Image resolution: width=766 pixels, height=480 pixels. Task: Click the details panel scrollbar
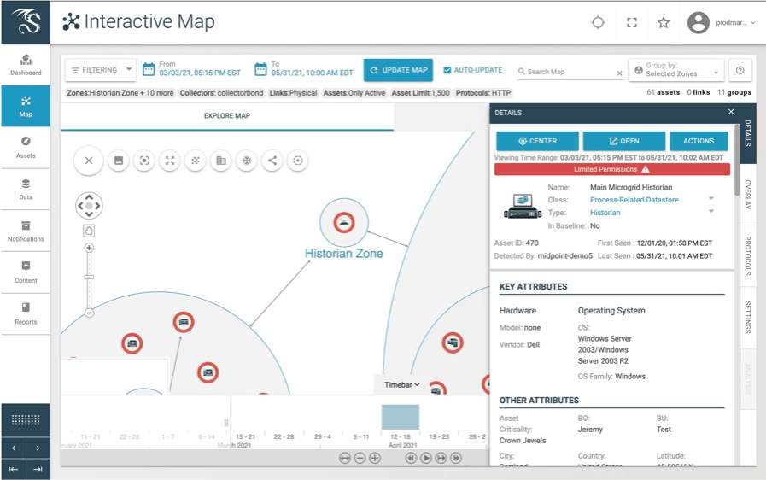click(x=737, y=161)
